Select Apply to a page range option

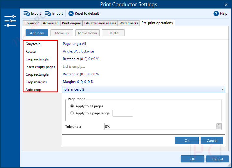(x=72, y=113)
